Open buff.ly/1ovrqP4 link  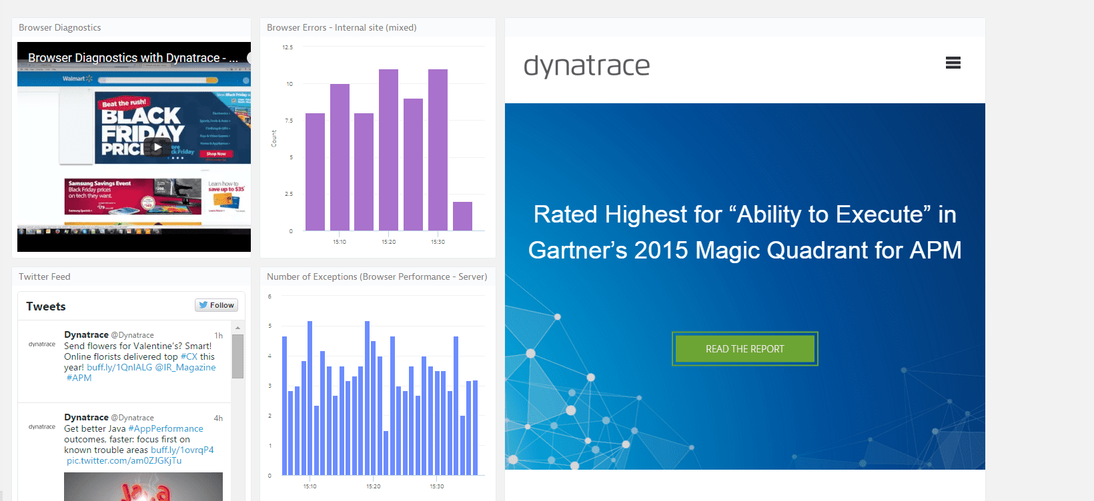(182, 450)
